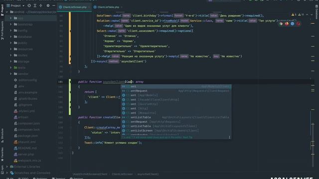Hide the Project panel with the minus icon
The image size is (319, 179).
54,5
